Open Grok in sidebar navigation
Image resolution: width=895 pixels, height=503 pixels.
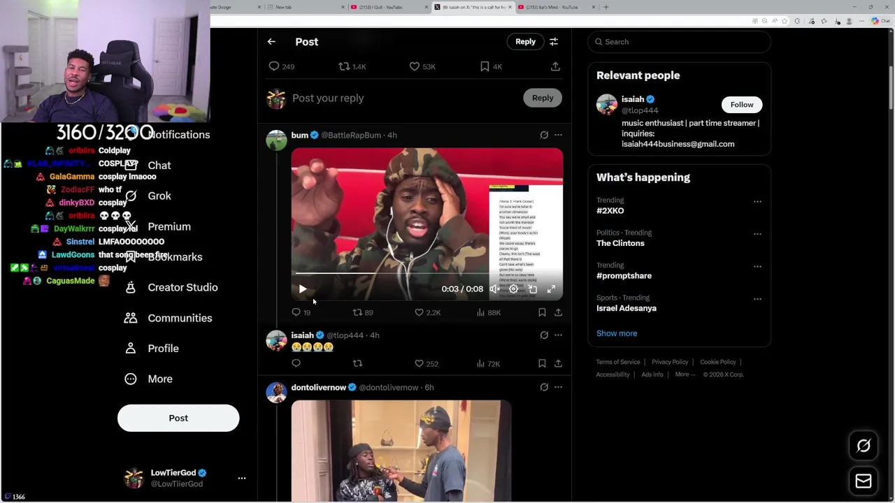[148, 196]
